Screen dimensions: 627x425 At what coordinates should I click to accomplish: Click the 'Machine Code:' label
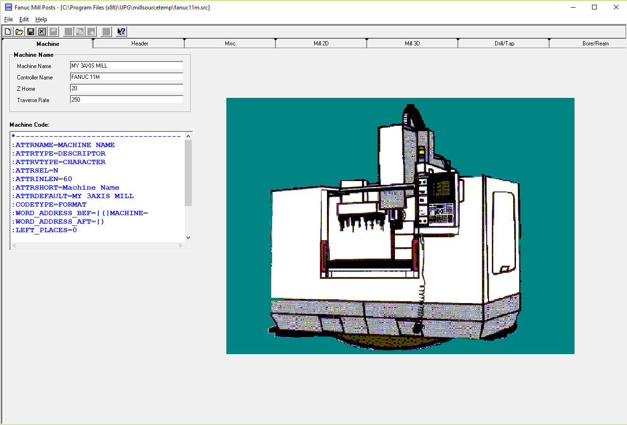[x=29, y=125]
